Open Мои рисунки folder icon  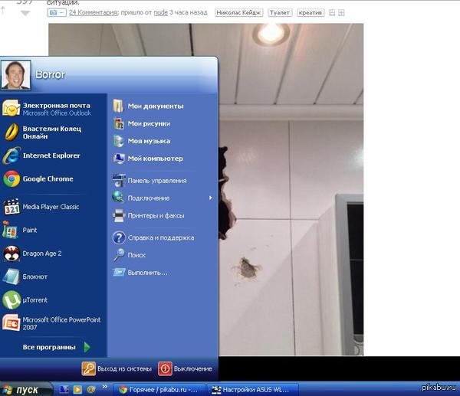click(x=119, y=123)
